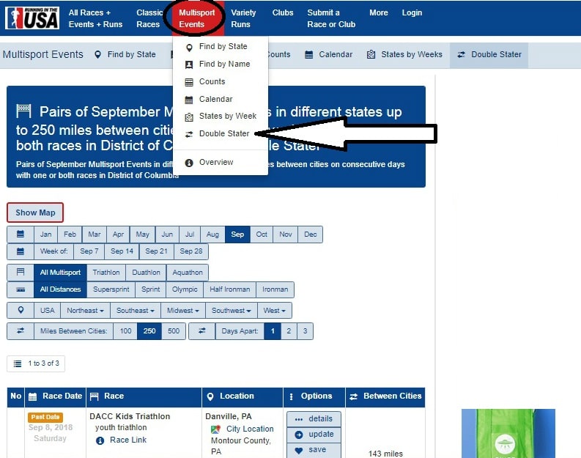Click the flag icon beside All Multisport
The height and width of the screenshot is (458, 581).
(x=21, y=273)
